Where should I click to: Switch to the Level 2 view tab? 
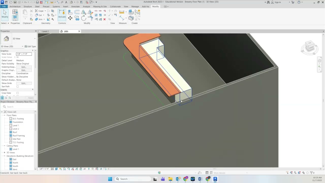[x=45, y=32]
